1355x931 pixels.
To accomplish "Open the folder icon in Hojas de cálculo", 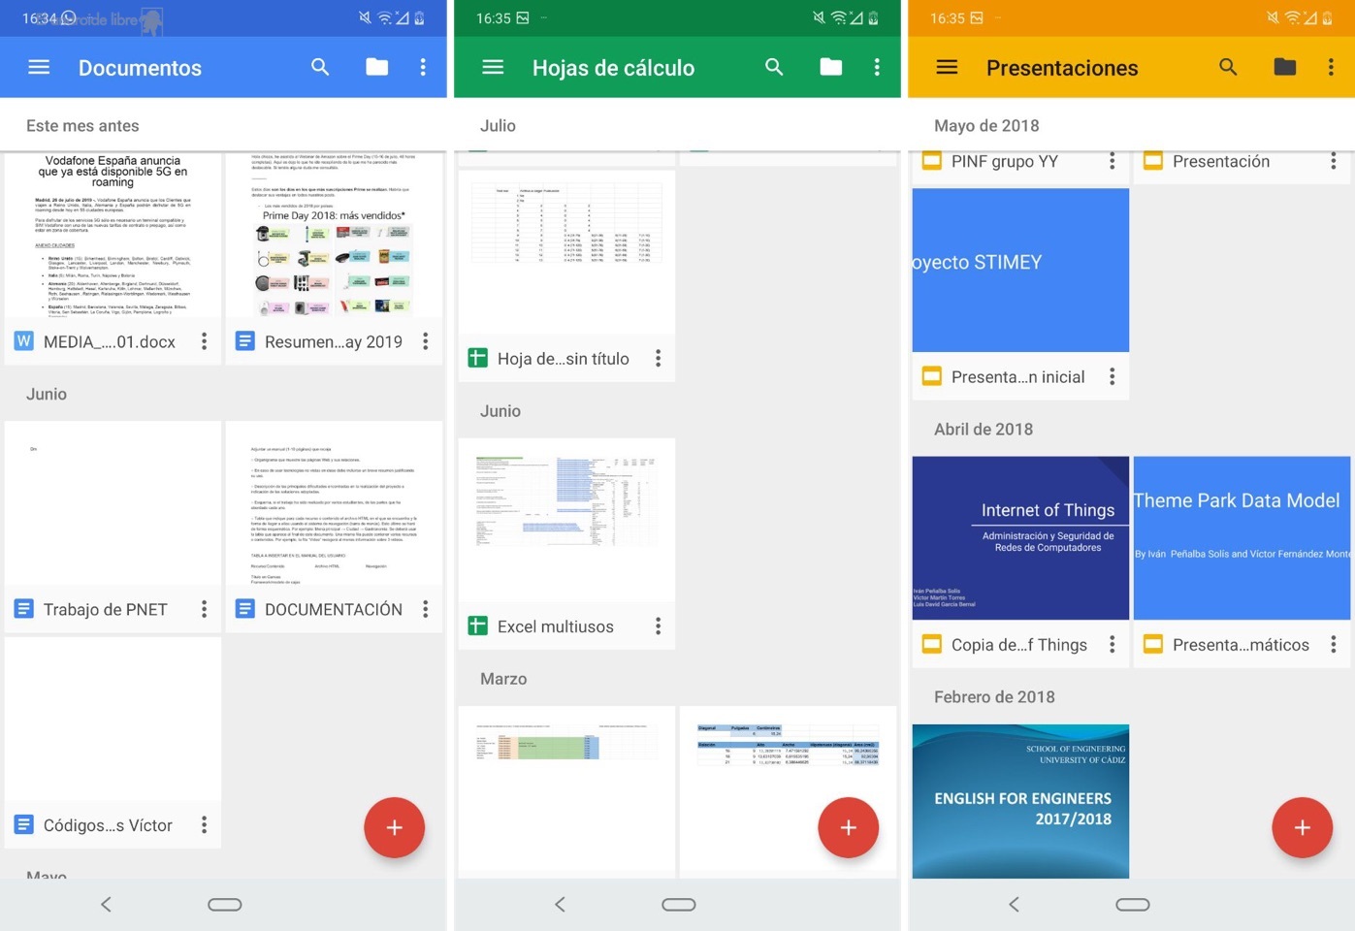I will coord(830,67).
